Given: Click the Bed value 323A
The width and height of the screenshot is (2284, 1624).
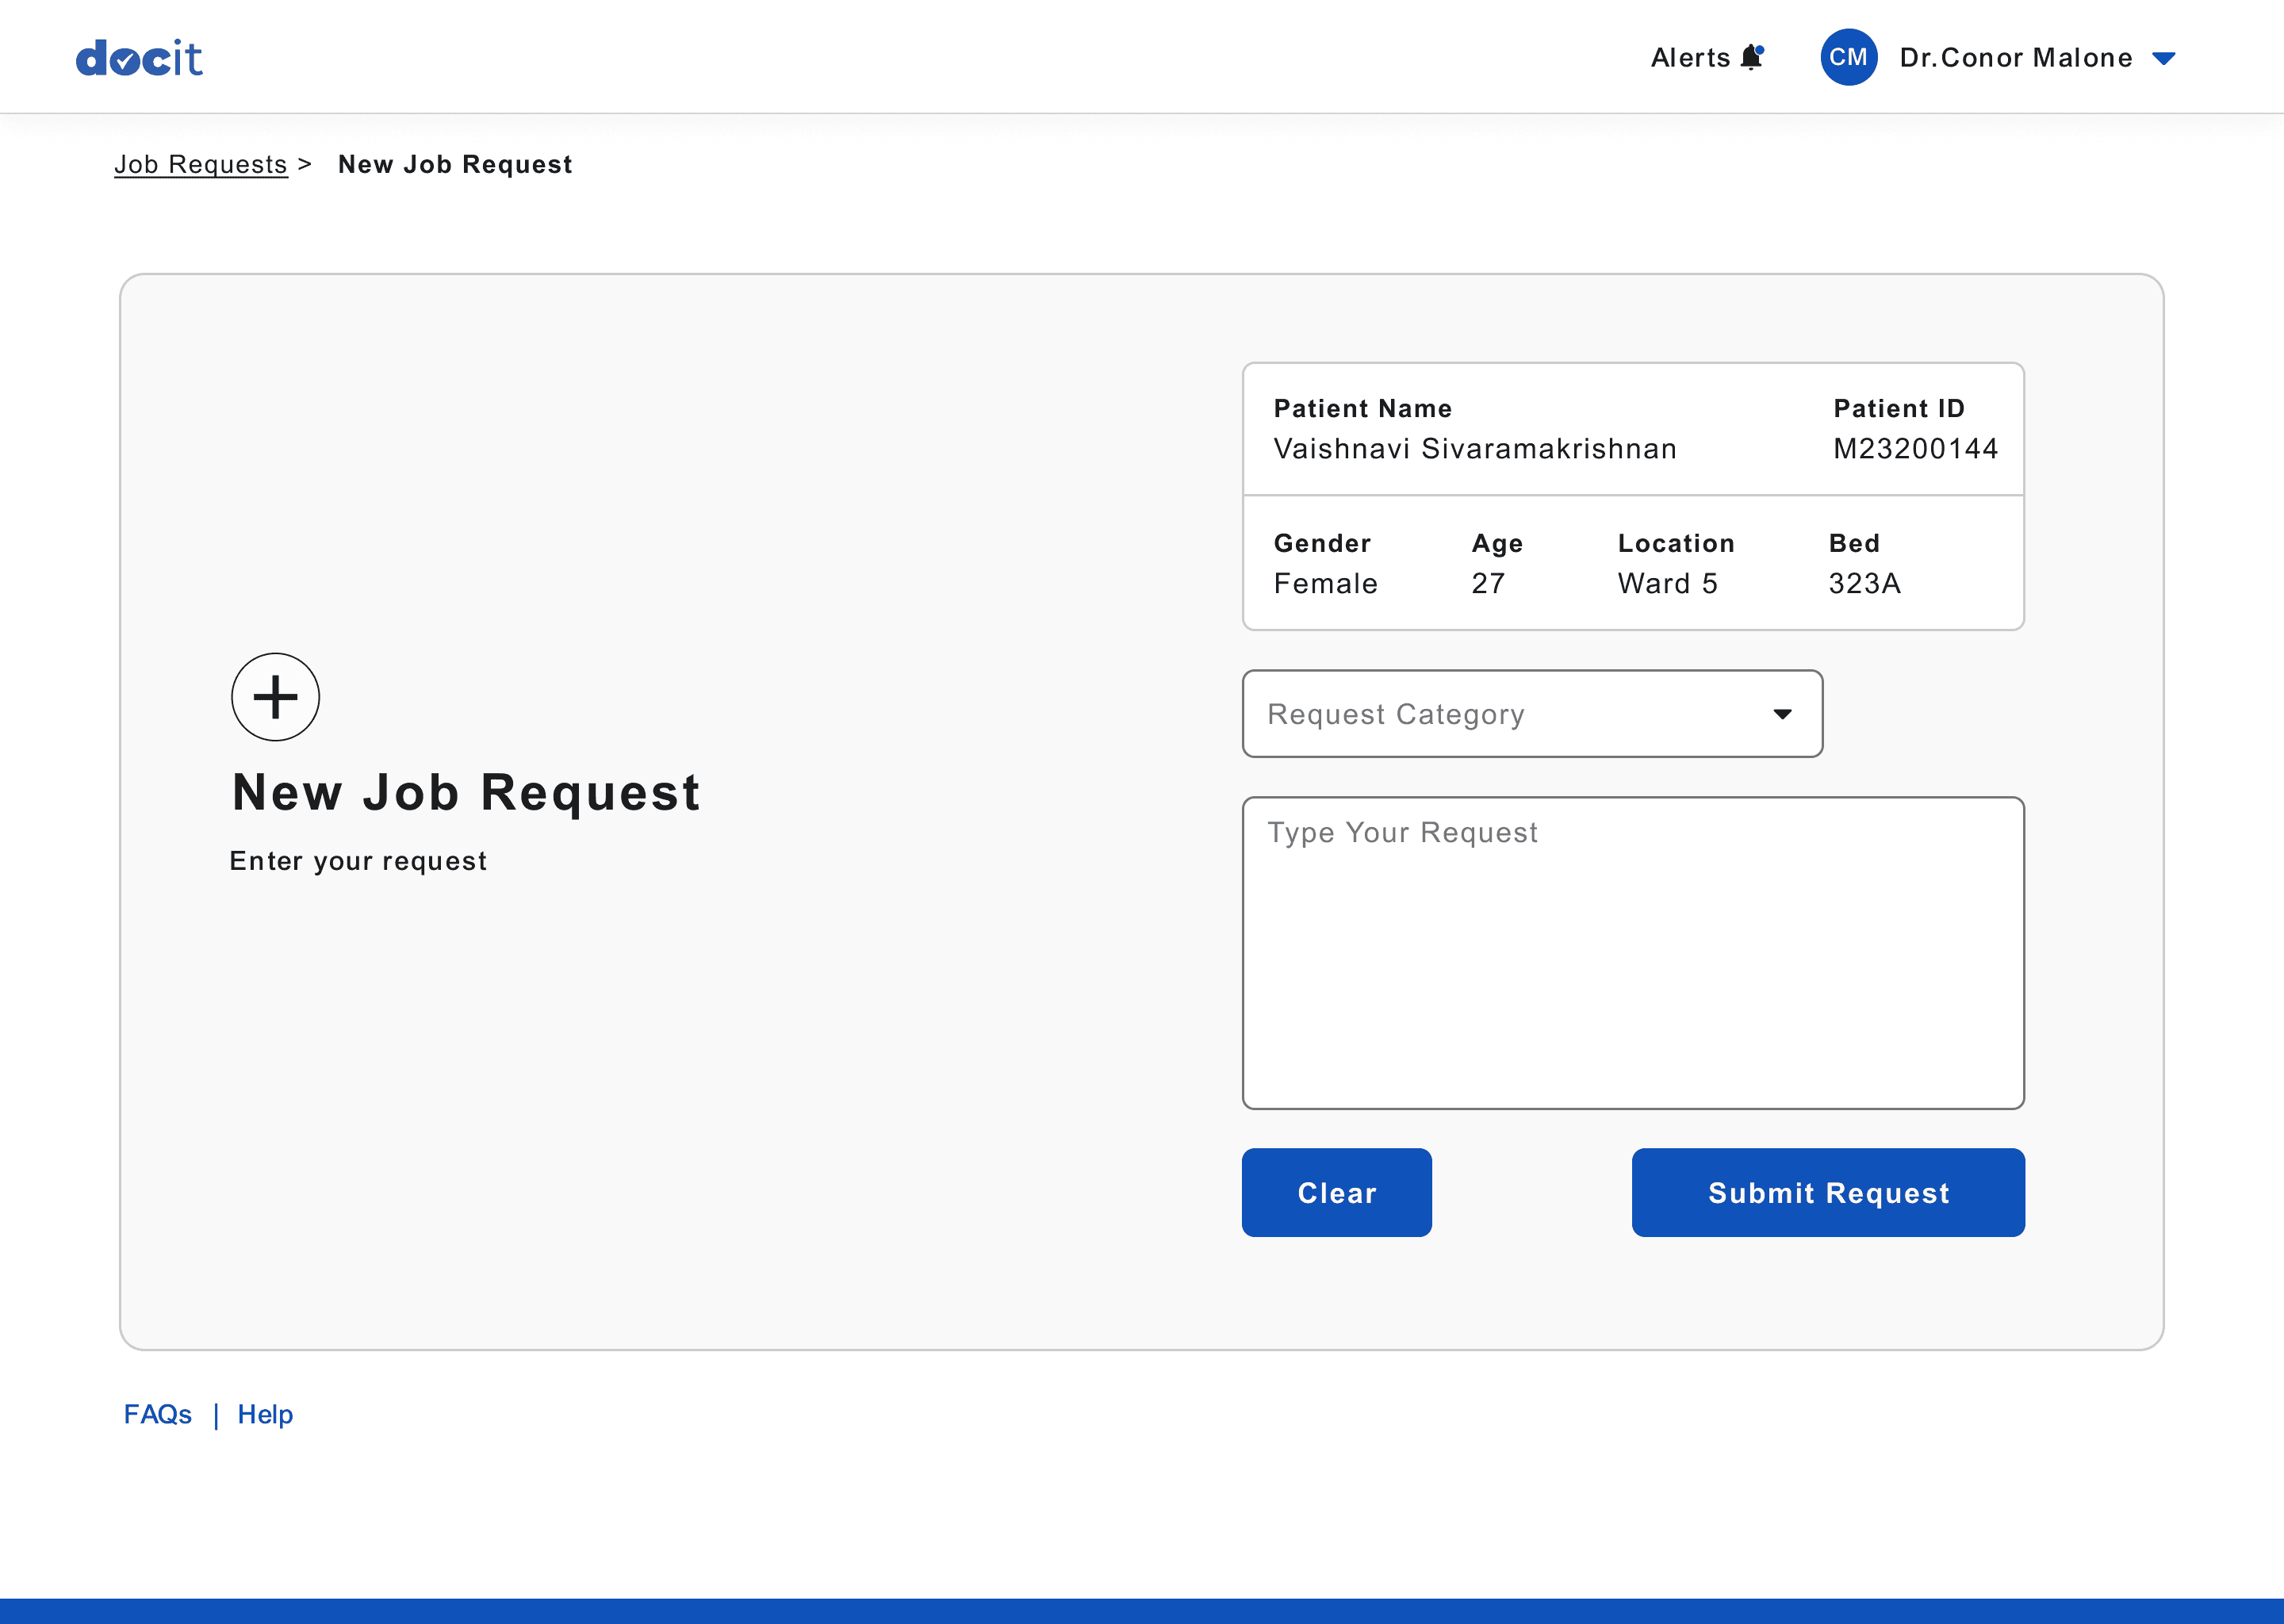Looking at the screenshot, I should [1864, 584].
